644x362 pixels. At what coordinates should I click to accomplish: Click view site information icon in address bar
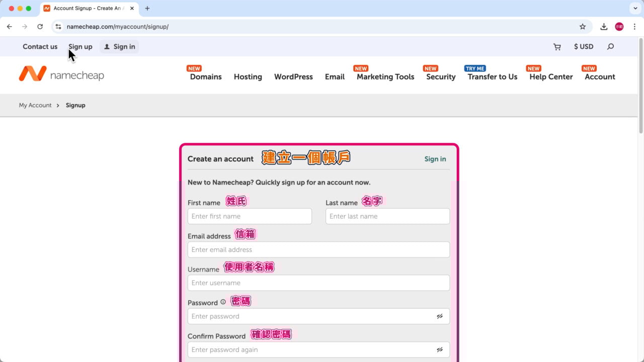click(58, 27)
